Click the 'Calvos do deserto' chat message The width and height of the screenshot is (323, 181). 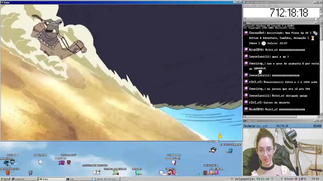click(x=276, y=103)
